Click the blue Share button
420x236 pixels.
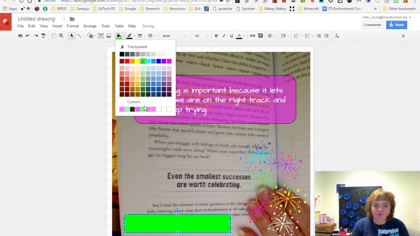396,25
